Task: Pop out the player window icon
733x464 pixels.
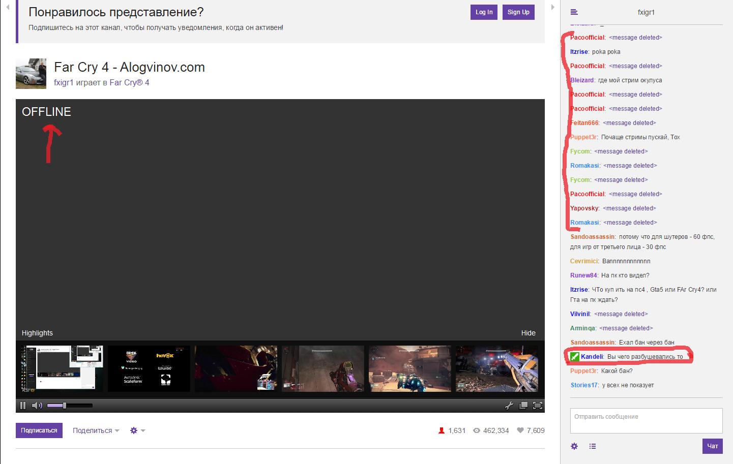Action: pyautogui.click(x=523, y=406)
